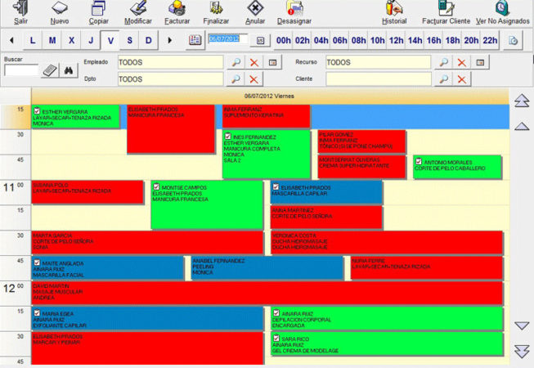Toggle checkbox on Ines Fernandez appointment
Viewport: 534px width, 368px height.
(227, 137)
